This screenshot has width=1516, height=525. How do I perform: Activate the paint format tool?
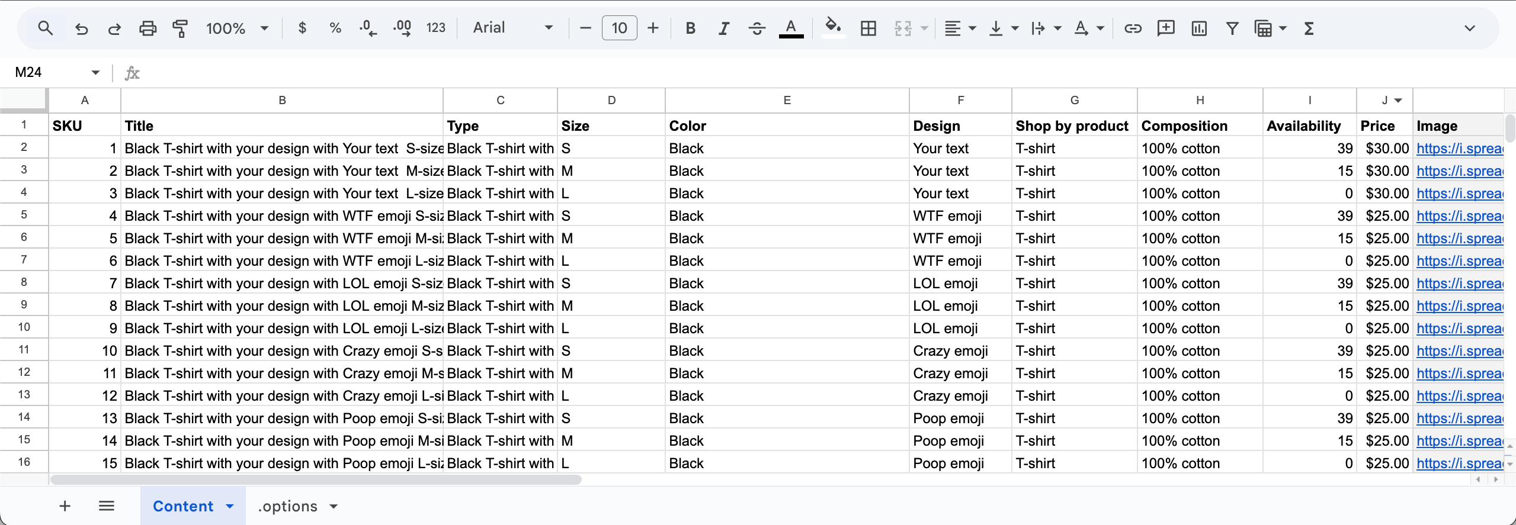click(x=180, y=28)
